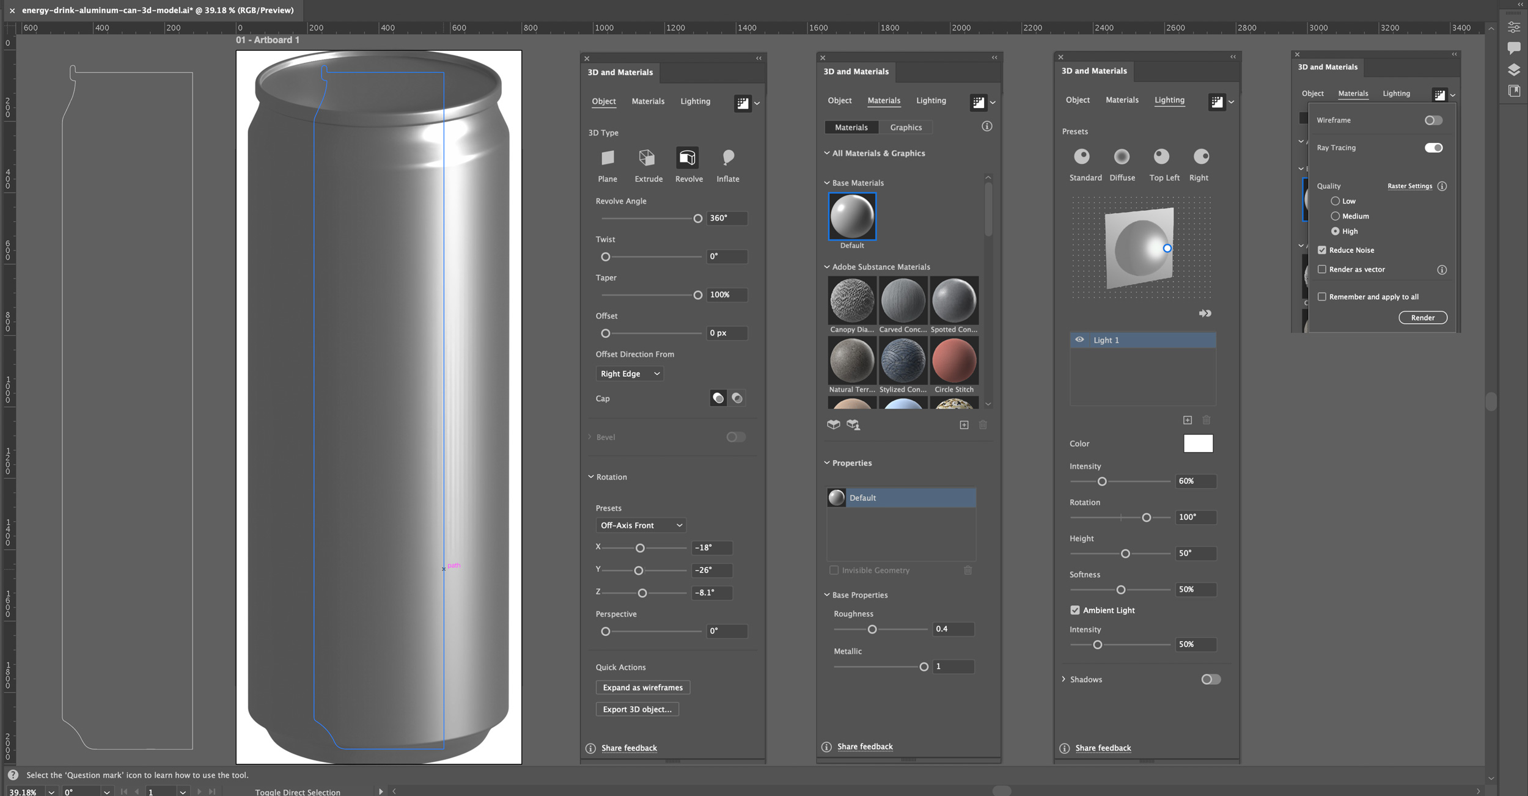Viewport: 1528px width, 796px height.
Task: Open the Raster Settings link
Action: click(1409, 186)
